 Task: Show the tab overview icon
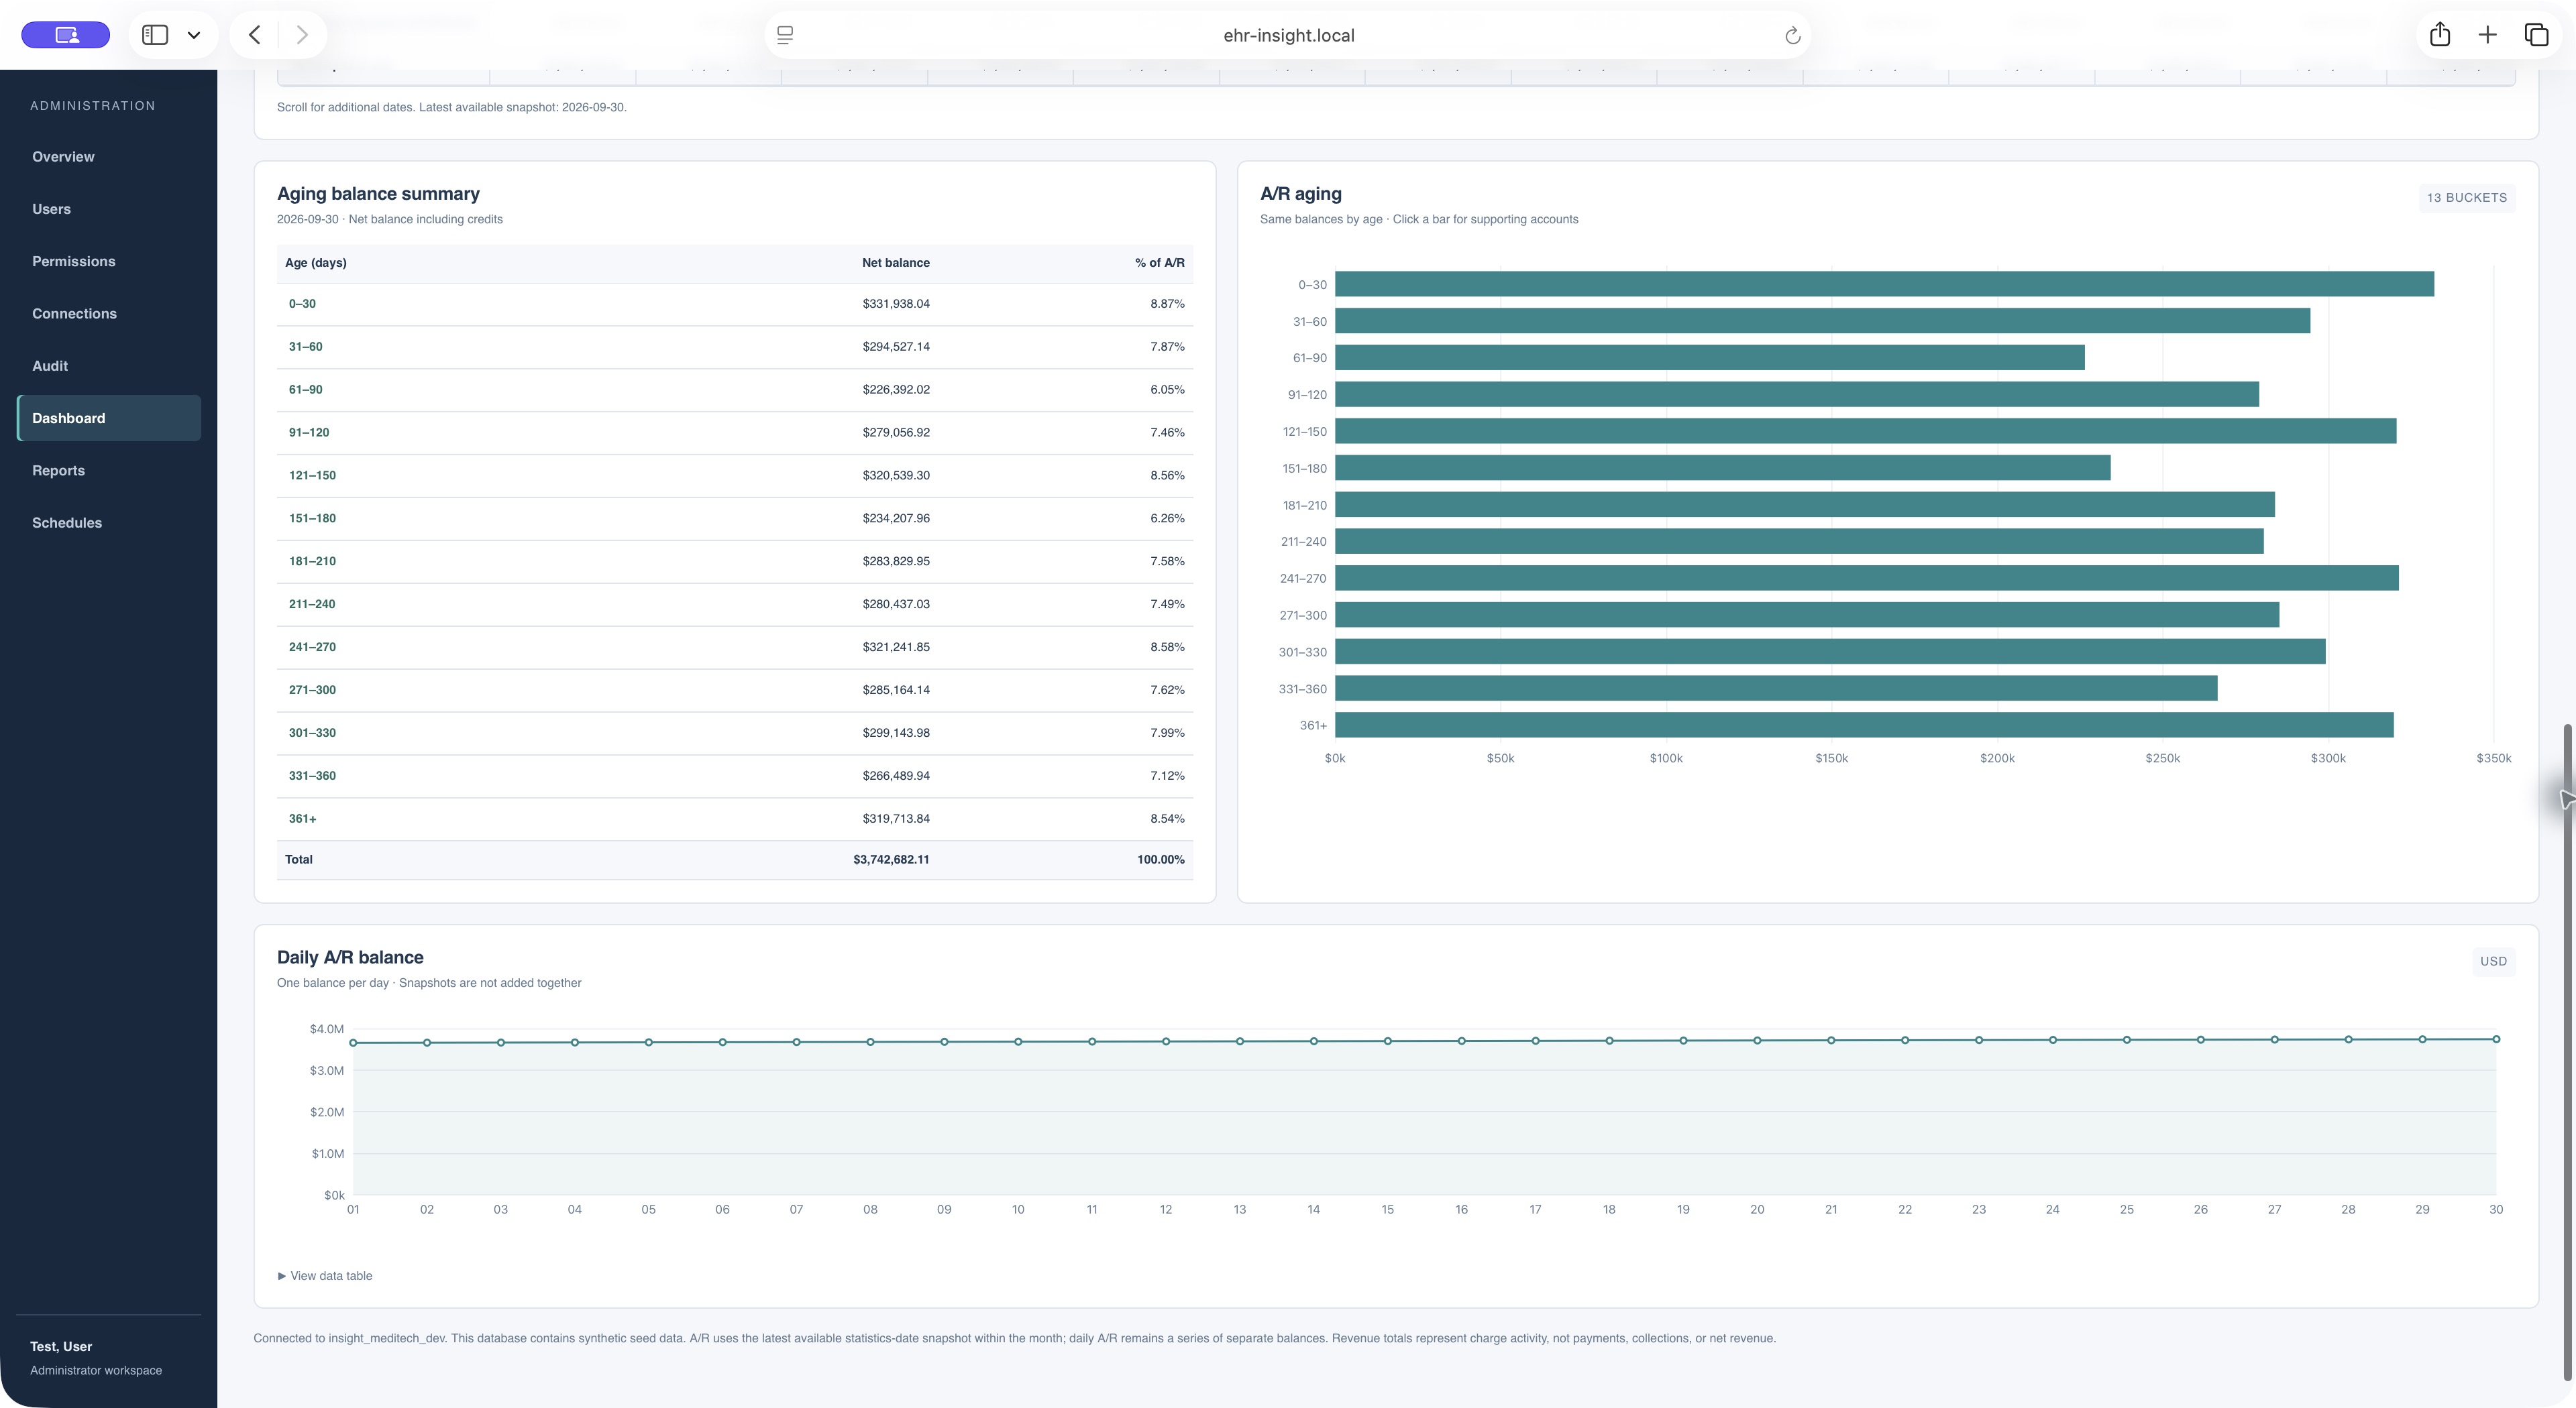2537,35
